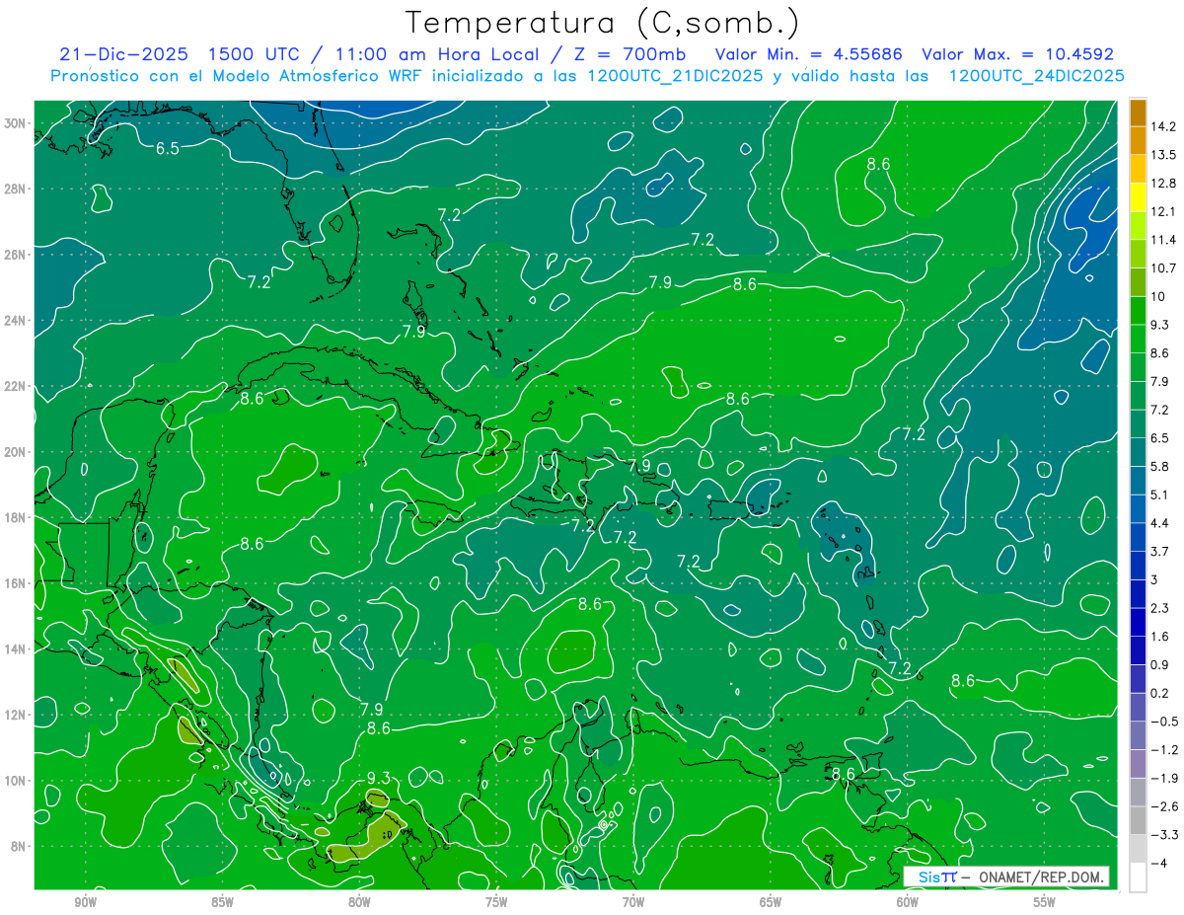This screenshot has width=1184, height=915.
Task: Click the '2.3' color scale label
Action: tap(1159, 608)
